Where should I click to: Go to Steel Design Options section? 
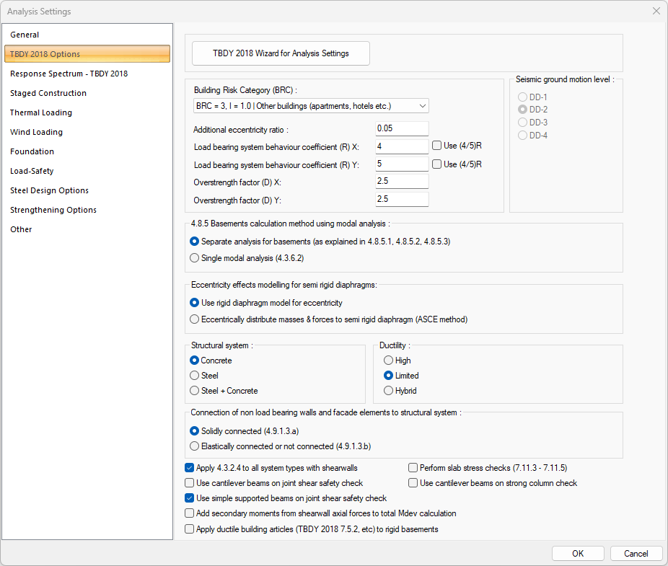(49, 190)
